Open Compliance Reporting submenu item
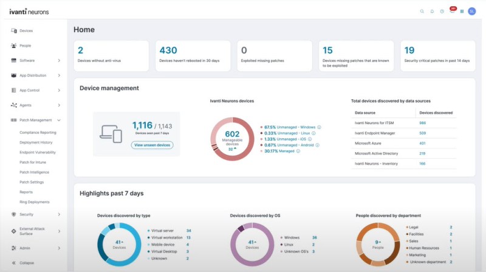 coord(38,132)
